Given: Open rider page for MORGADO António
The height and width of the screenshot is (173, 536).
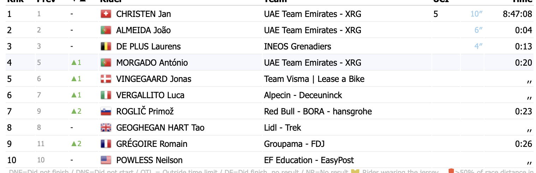Looking at the screenshot, I should coord(152,63).
